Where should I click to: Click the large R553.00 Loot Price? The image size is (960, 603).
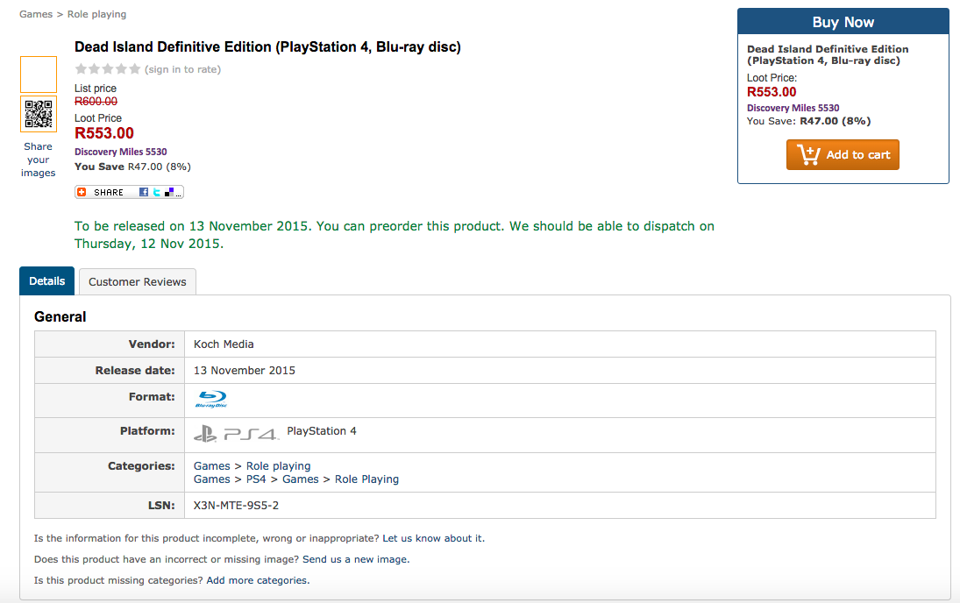point(104,133)
